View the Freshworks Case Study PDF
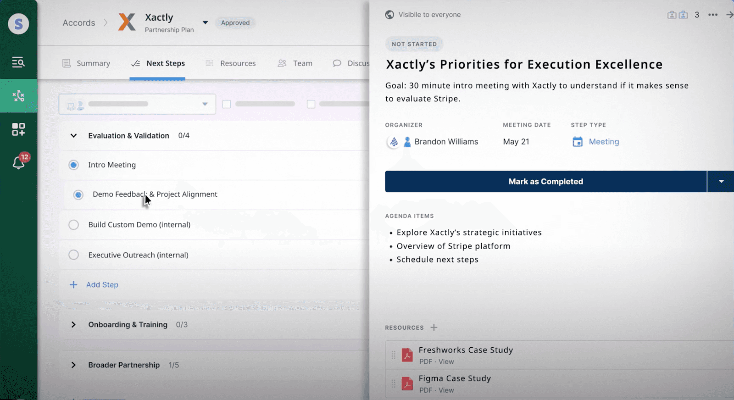This screenshot has height=400, width=734. pos(446,361)
